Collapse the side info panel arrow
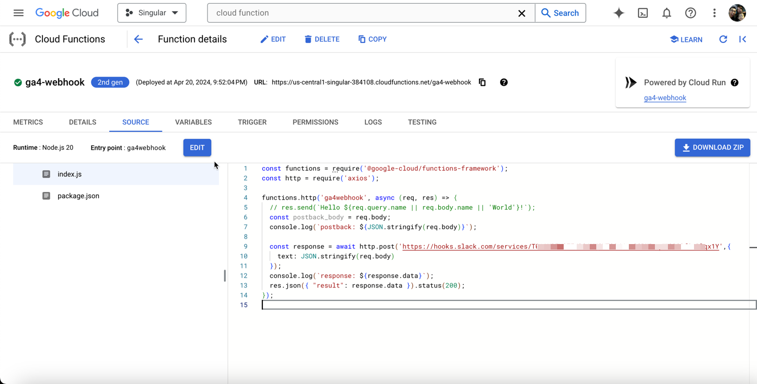 (x=743, y=39)
